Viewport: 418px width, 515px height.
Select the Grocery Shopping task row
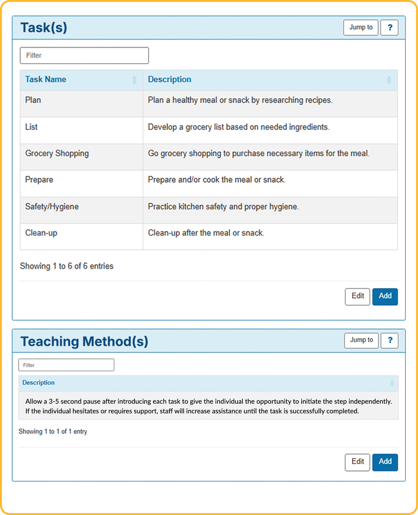[x=209, y=157]
